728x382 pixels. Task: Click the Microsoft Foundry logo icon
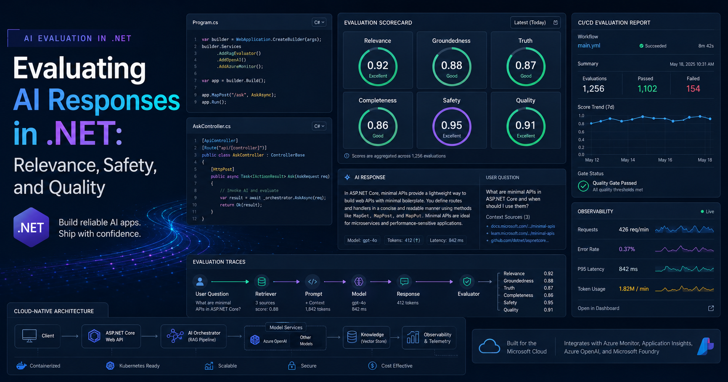(705, 346)
